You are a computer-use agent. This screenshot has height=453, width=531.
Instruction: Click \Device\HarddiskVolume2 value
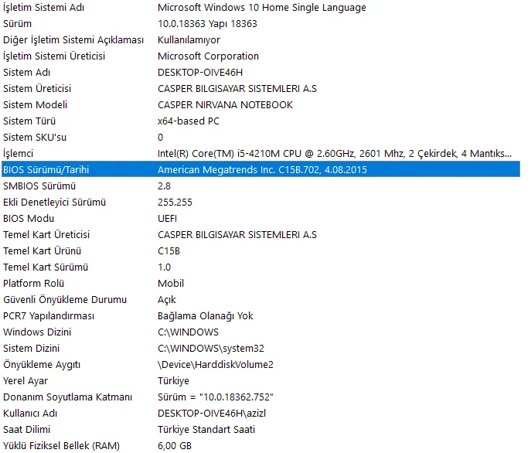pos(216,365)
